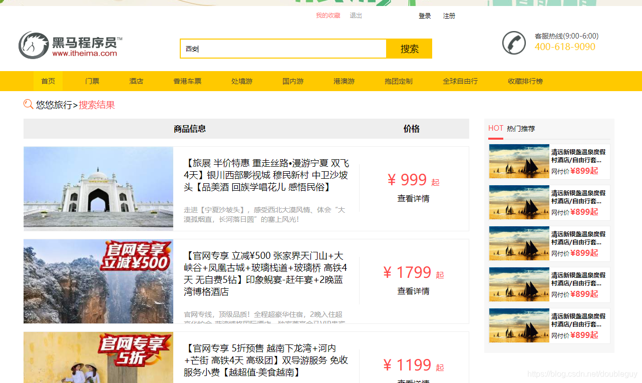This screenshot has width=642, height=383.
Task: Click the customer service phone icon
Action: (514, 43)
